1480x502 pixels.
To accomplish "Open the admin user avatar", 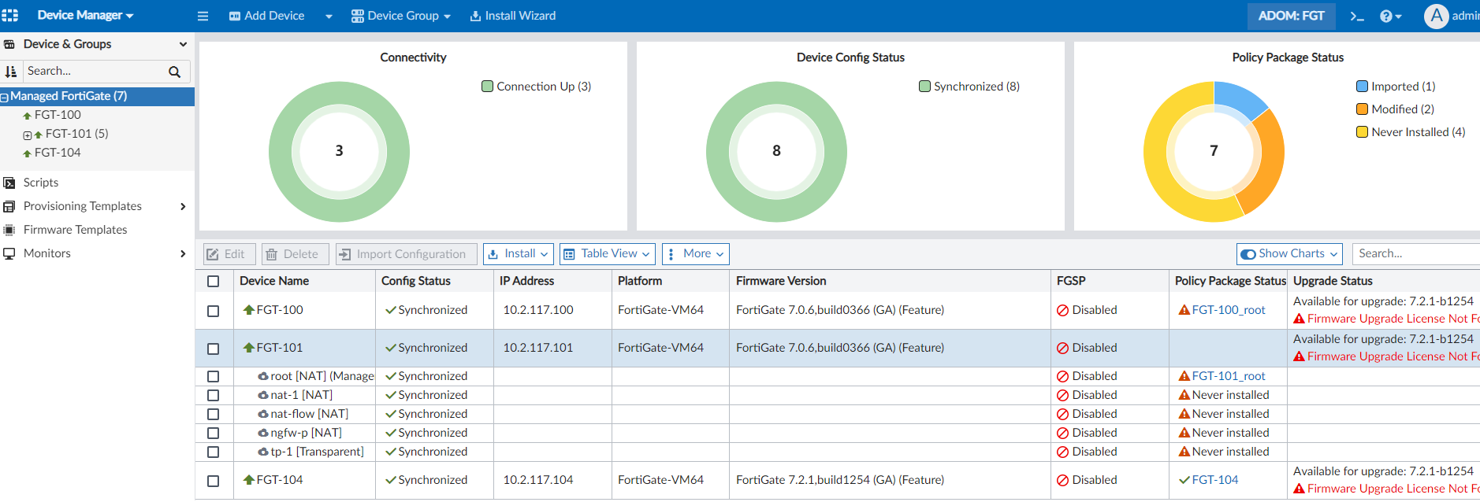I will [x=1436, y=16].
